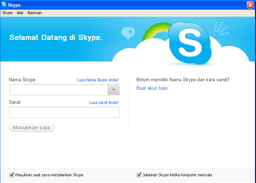Viewport: 256px width, 183px height.
Task: Click the Skype icon in title bar
Action: point(4,5)
